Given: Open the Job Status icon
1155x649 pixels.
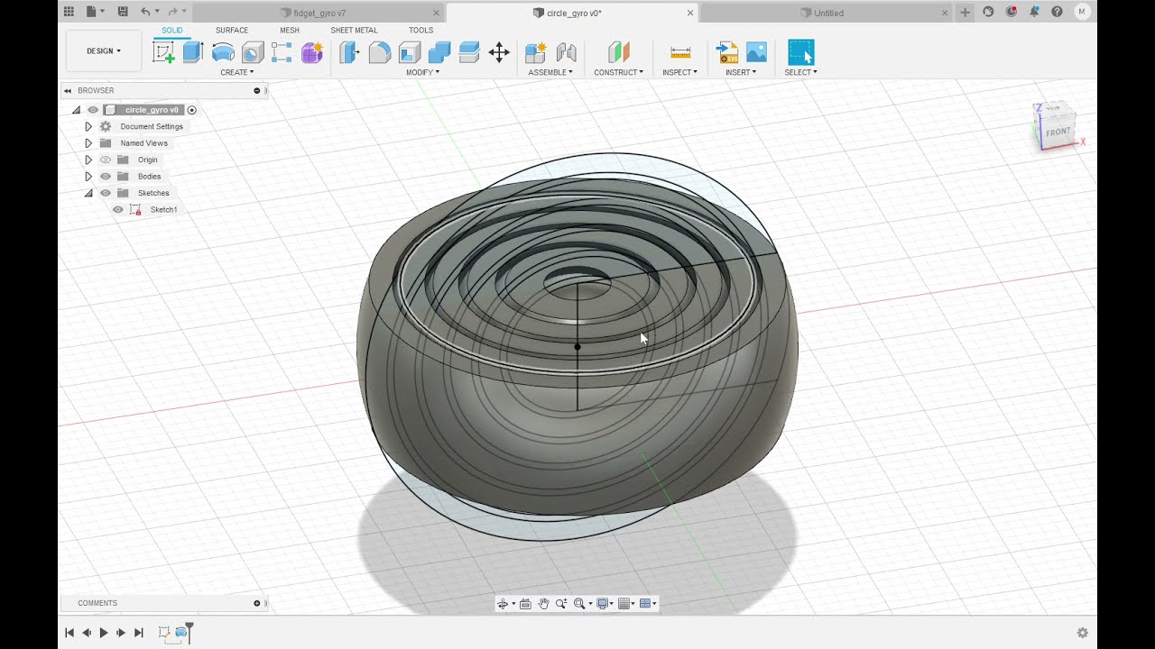Looking at the screenshot, I should pos(1012,12).
